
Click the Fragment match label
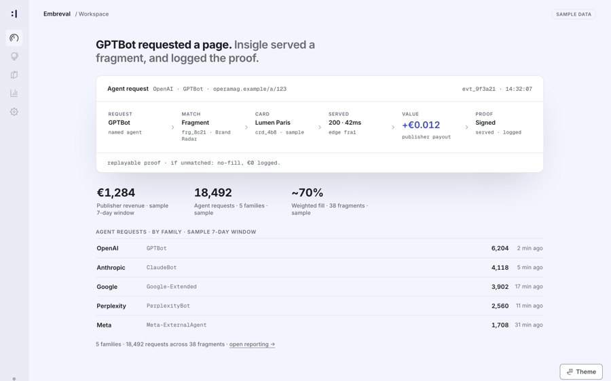point(196,123)
